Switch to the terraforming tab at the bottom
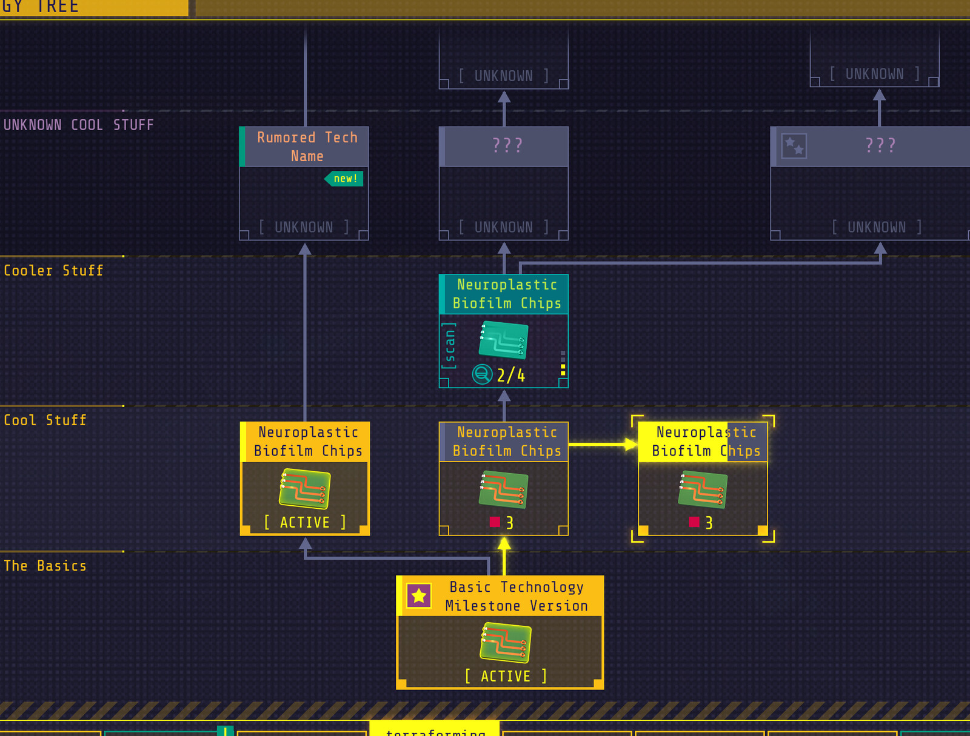The height and width of the screenshot is (736, 970). (435, 728)
